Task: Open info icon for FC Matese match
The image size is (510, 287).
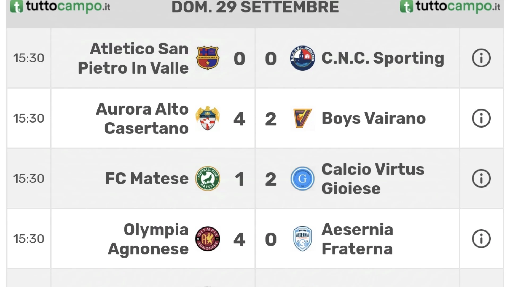Action: point(481,179)
